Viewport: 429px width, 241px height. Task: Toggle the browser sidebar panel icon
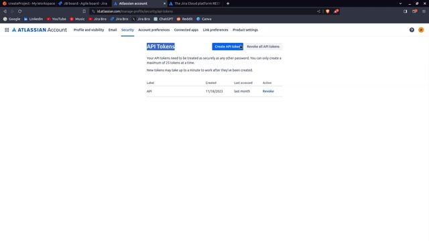pos(405,11)
